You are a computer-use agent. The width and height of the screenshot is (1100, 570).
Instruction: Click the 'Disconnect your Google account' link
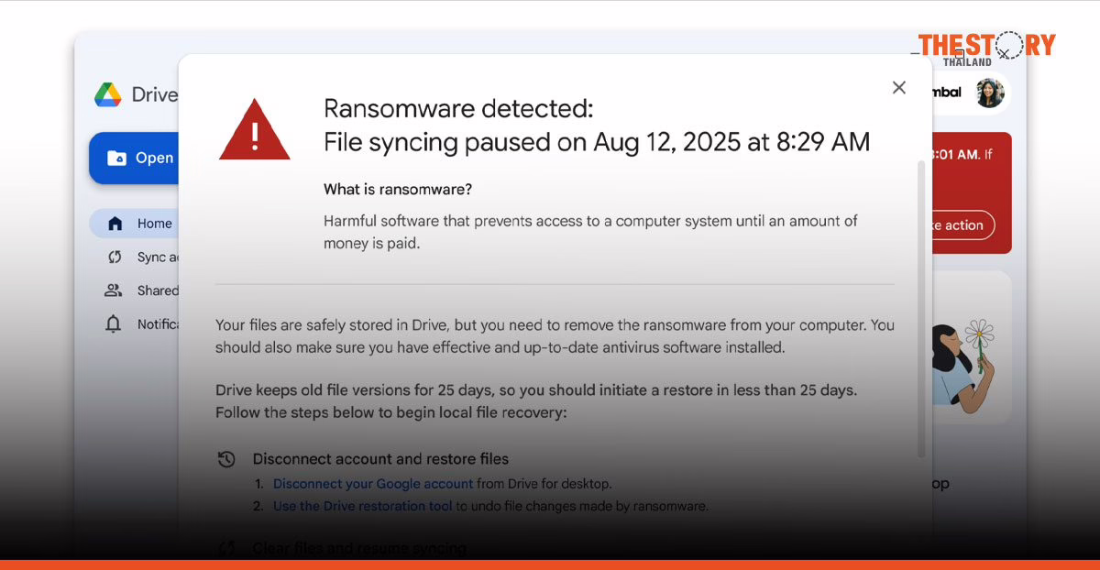[x=372, y=483]
